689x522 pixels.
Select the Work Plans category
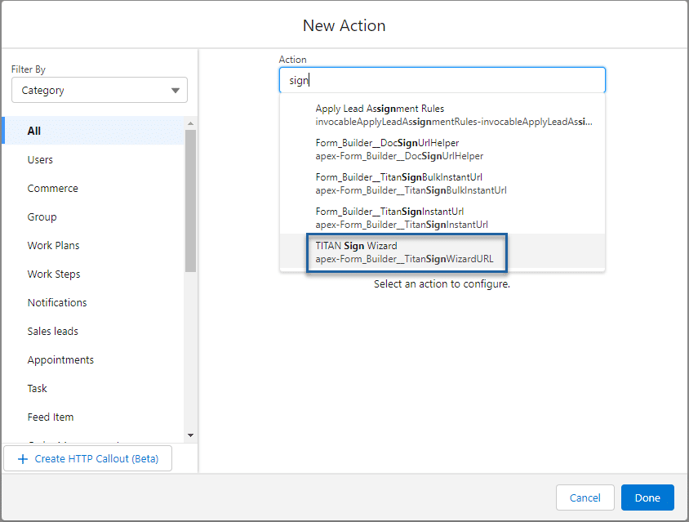pos(54,246)
